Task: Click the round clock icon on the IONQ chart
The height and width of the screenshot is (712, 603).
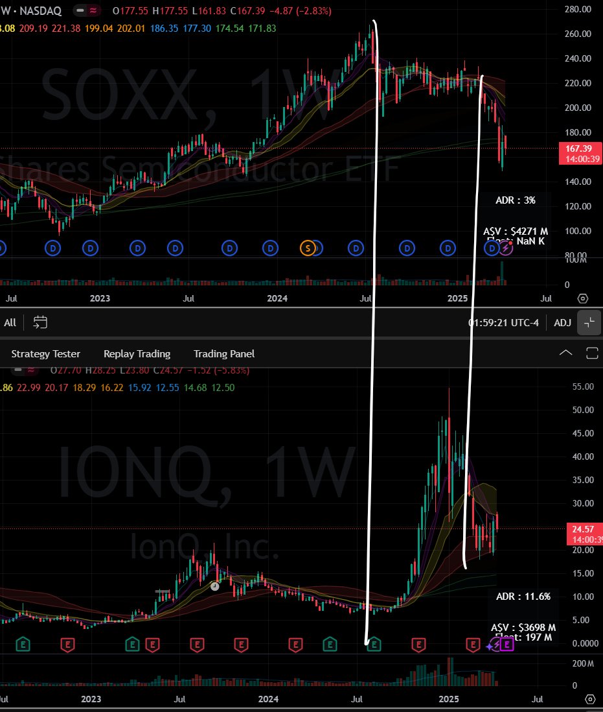Action: [x=215, y=586]
